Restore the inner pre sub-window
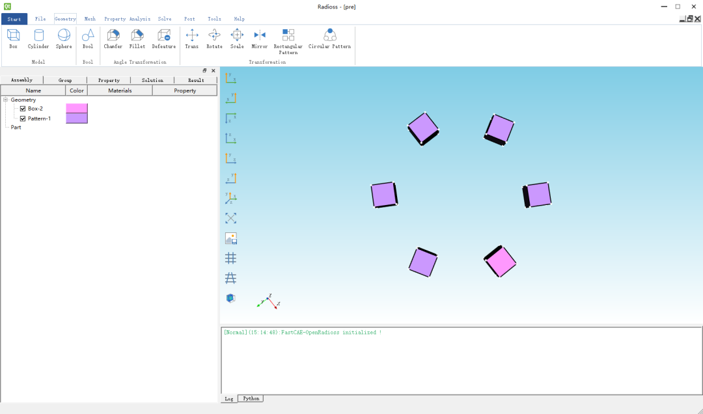The width and height of the screenshot is (703, 414). 690,19
